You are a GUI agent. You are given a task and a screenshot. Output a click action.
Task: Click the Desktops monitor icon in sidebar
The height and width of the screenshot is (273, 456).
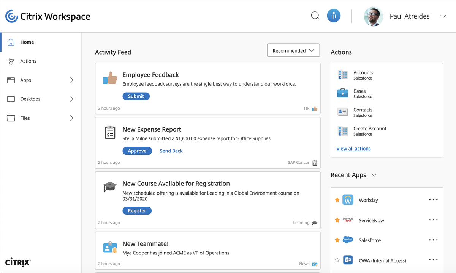pyautogui.click(x=11, y=99)
